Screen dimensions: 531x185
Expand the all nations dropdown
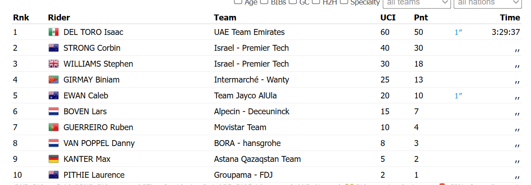(487, 3)
